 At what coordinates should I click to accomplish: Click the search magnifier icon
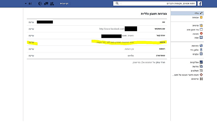pyautogui.click(x=117, y=3)
